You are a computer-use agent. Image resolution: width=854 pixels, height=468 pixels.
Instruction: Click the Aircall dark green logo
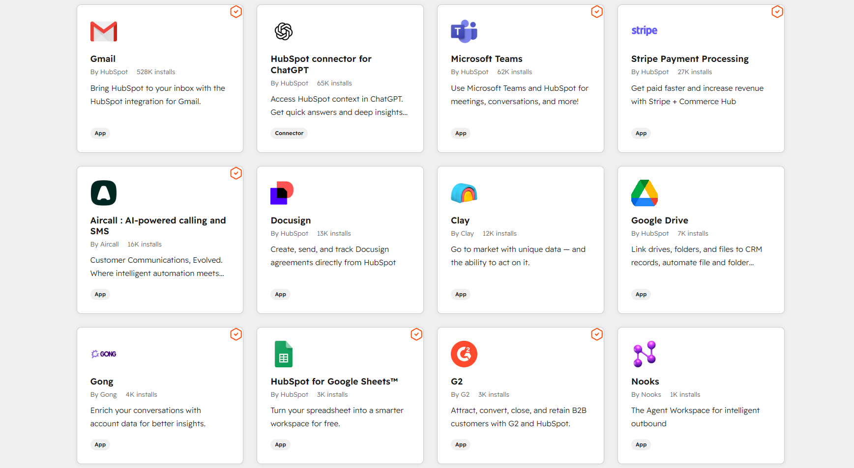pyautogui.click(x=104, y=193)
